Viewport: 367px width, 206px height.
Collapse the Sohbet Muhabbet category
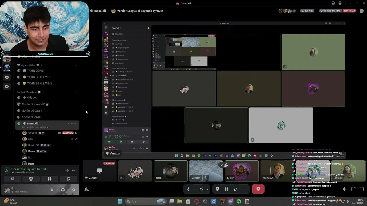[30, 92]
